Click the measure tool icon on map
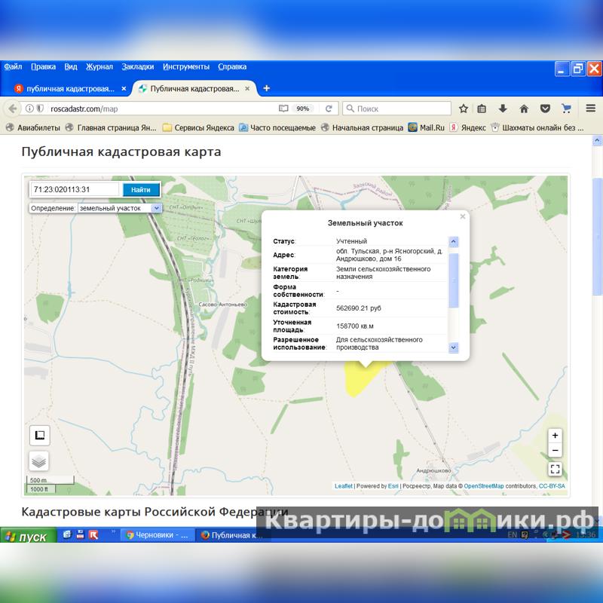This screenshot has width=603, height=603. point(39,436)
